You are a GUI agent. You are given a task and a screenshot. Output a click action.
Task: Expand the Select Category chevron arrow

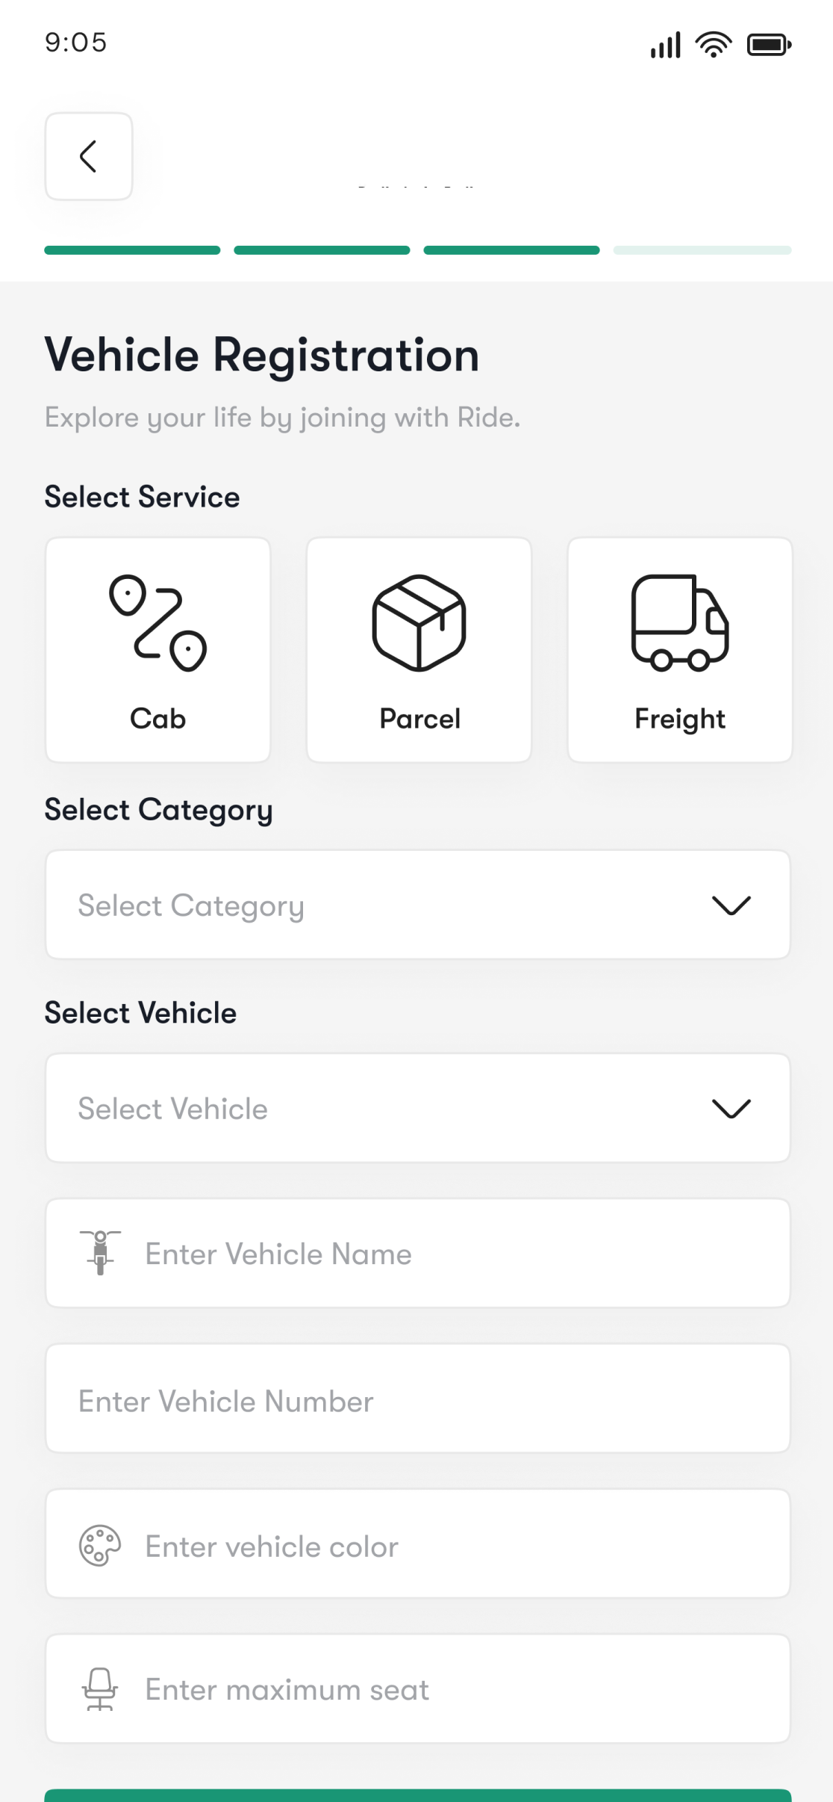731,905
